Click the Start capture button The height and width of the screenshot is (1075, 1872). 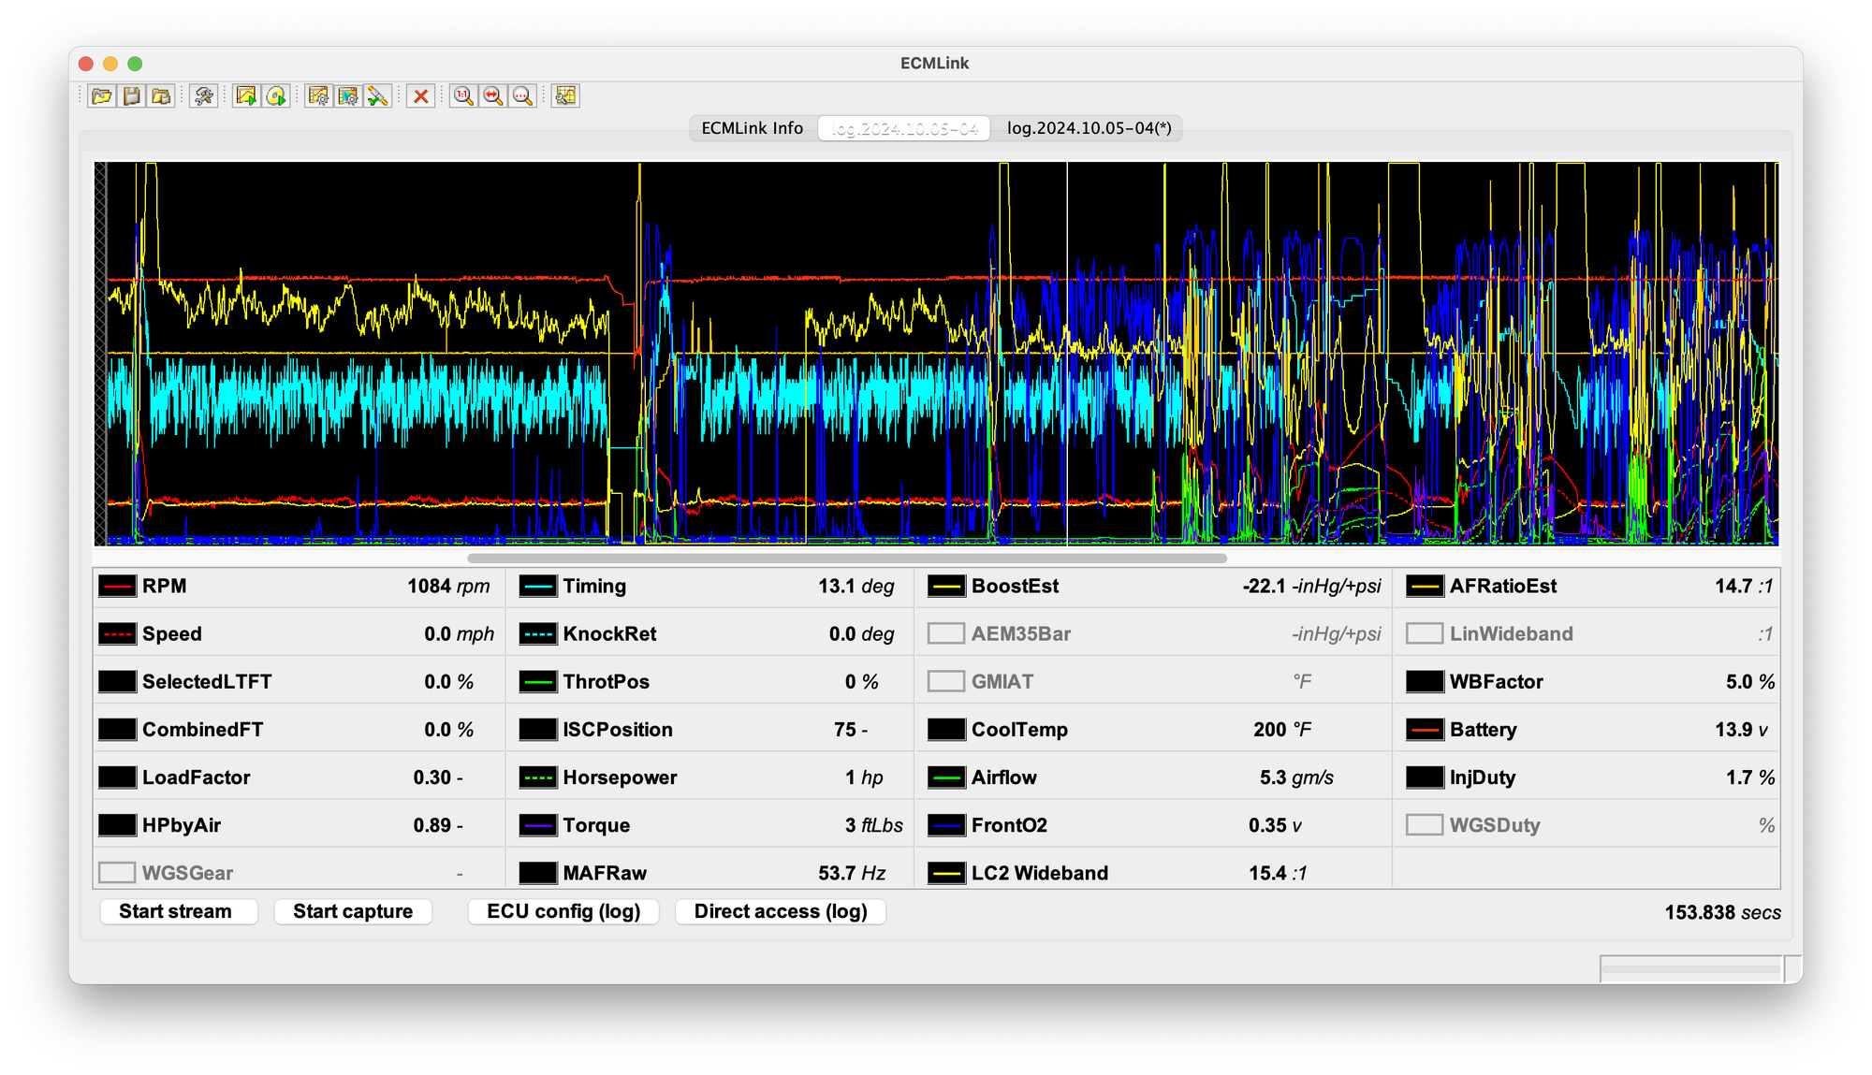coord(353,911)
